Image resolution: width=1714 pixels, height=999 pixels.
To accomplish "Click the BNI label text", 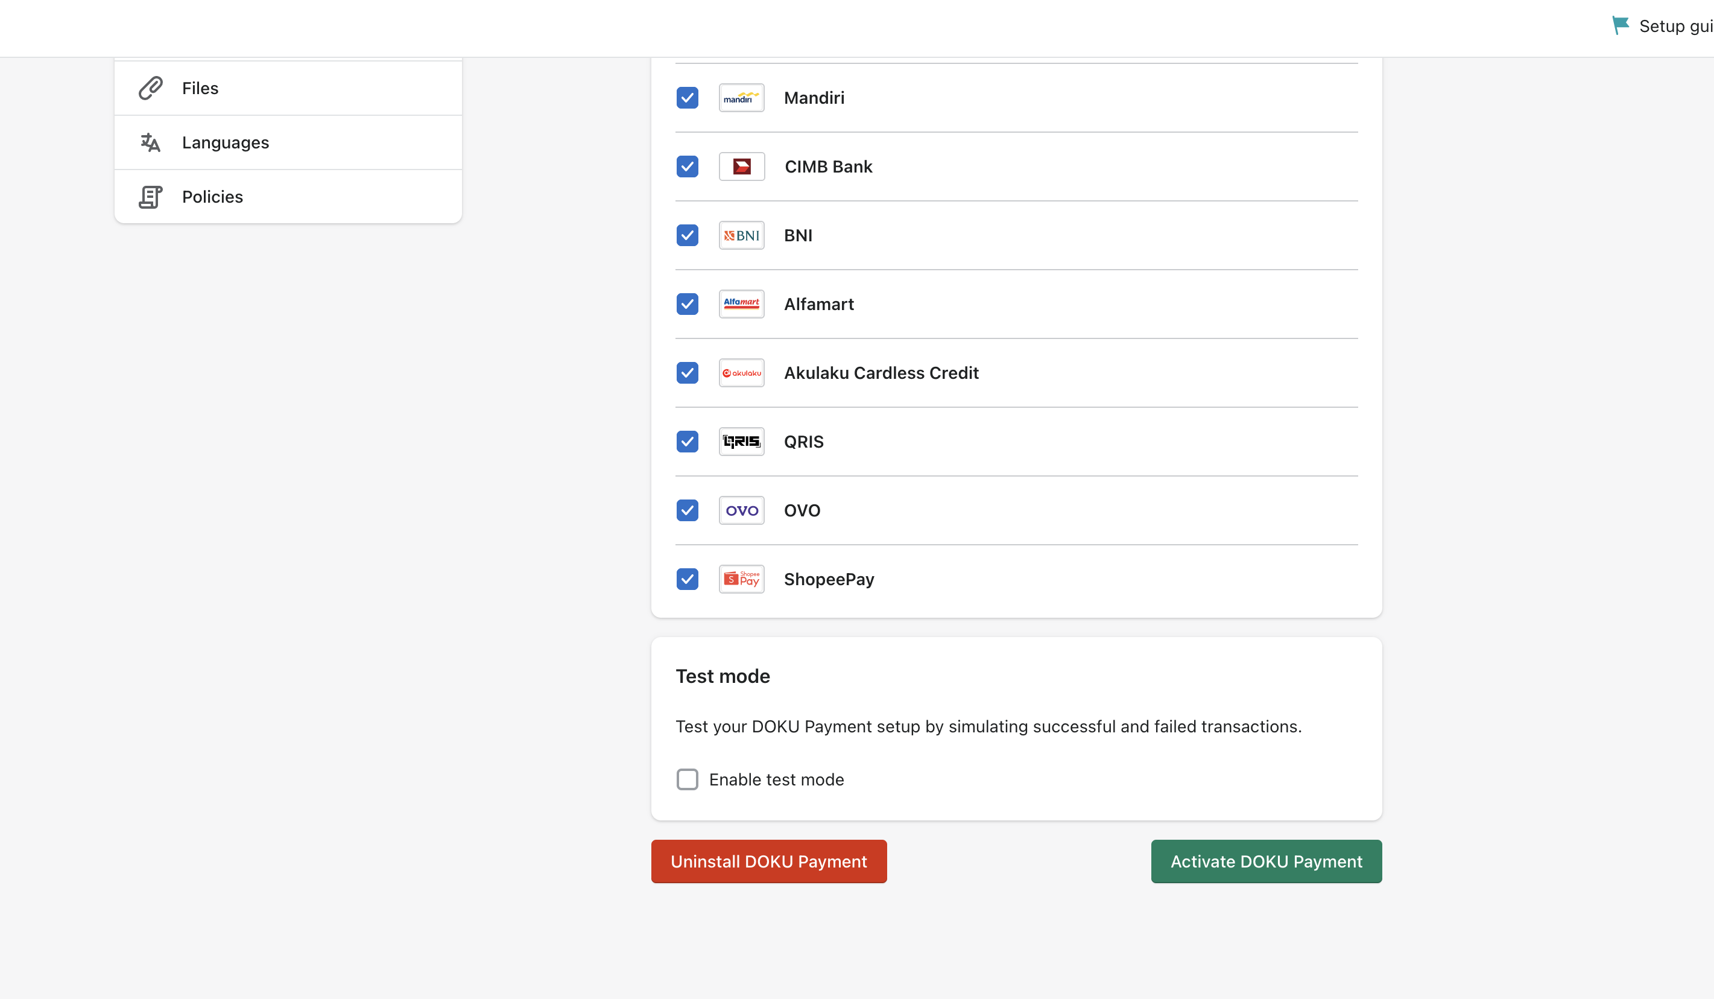I will [x=798, y=235].
